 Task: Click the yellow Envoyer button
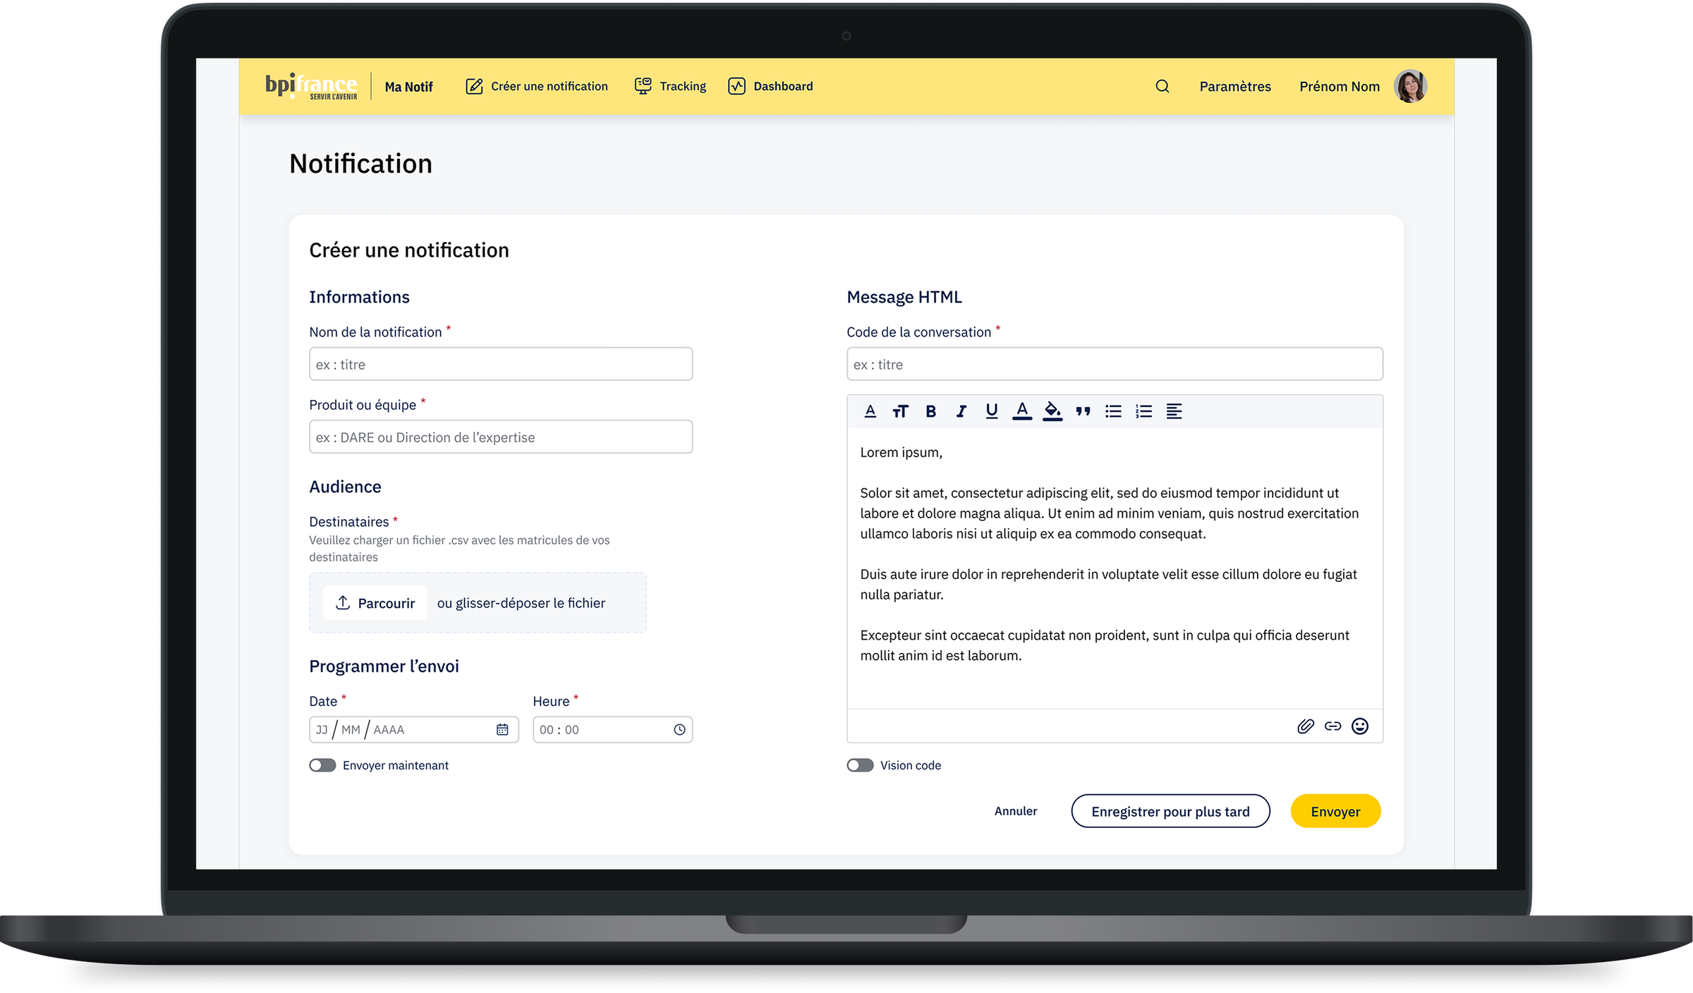pos(1335,811)
